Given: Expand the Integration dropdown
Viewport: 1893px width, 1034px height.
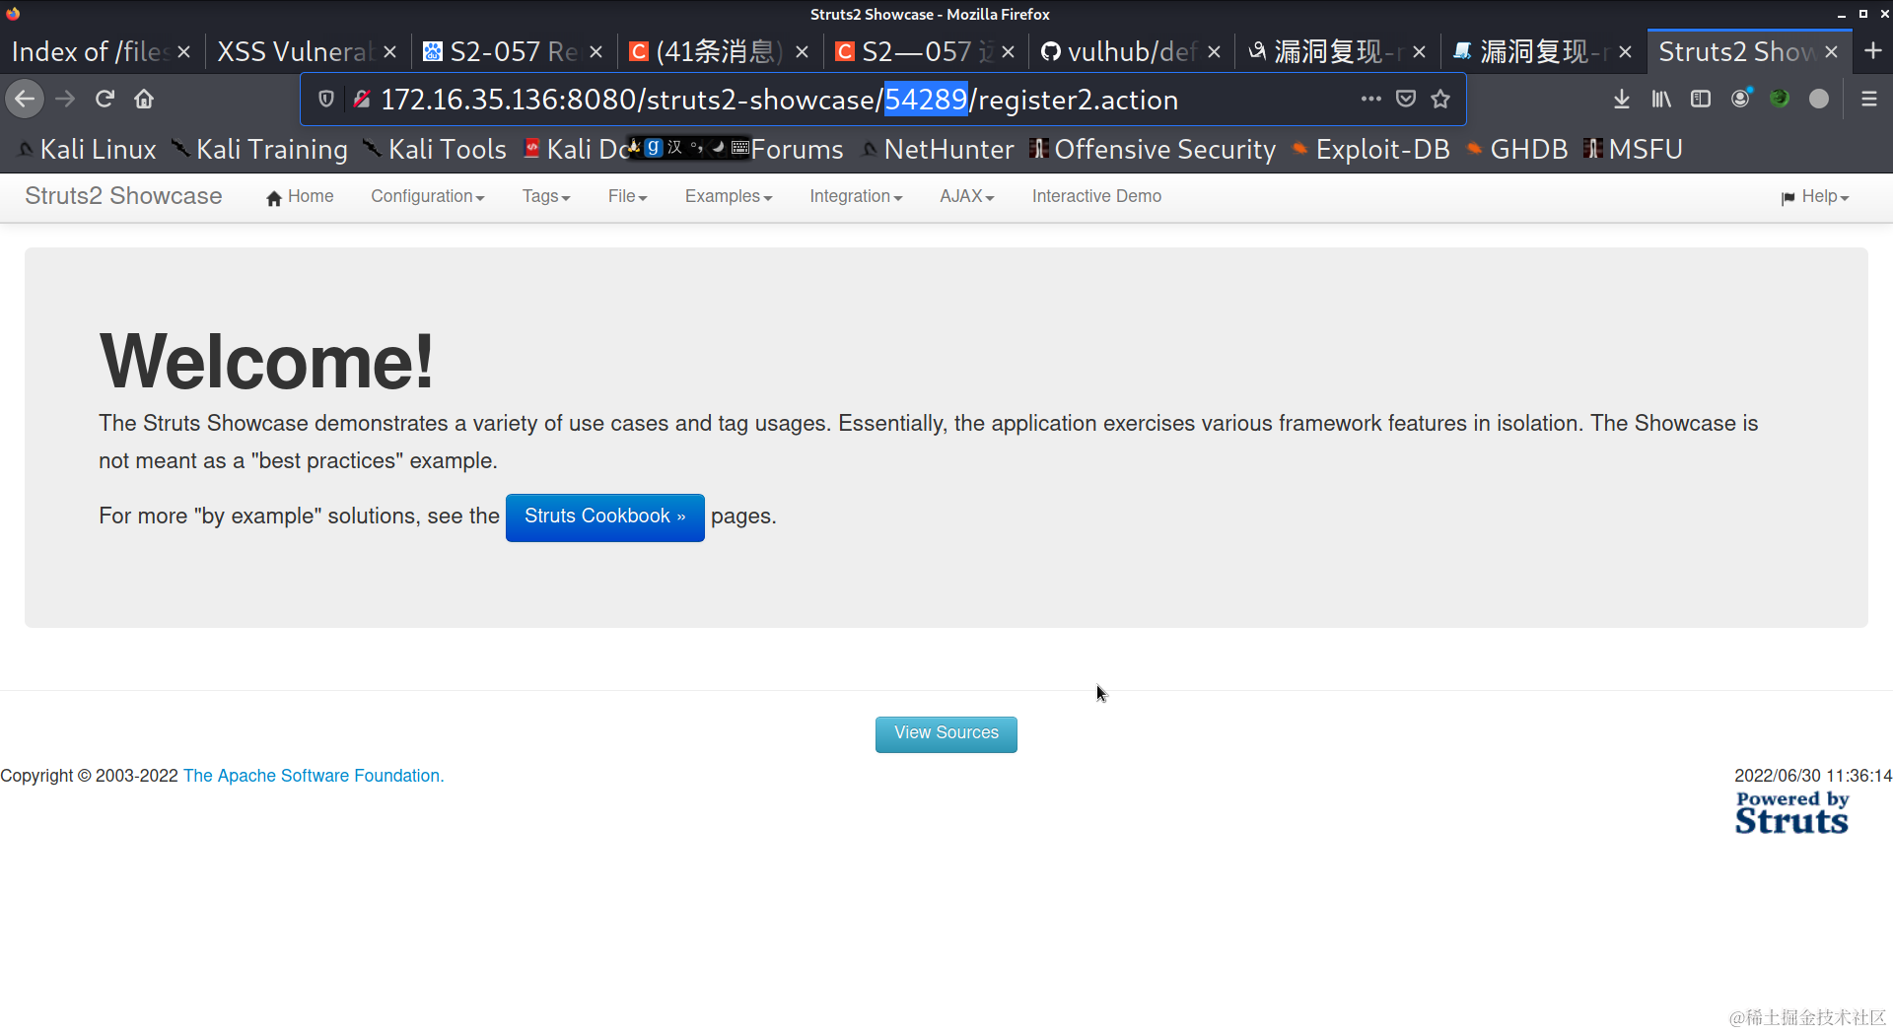Looking at the screenshot, I should point(856,196).
